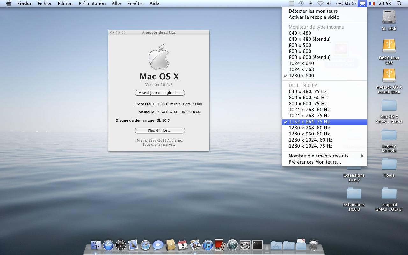Switch to 1024 x 768 built-in resolution
The height and width of the screenshot is (255, 408).
tap(301, 69)
